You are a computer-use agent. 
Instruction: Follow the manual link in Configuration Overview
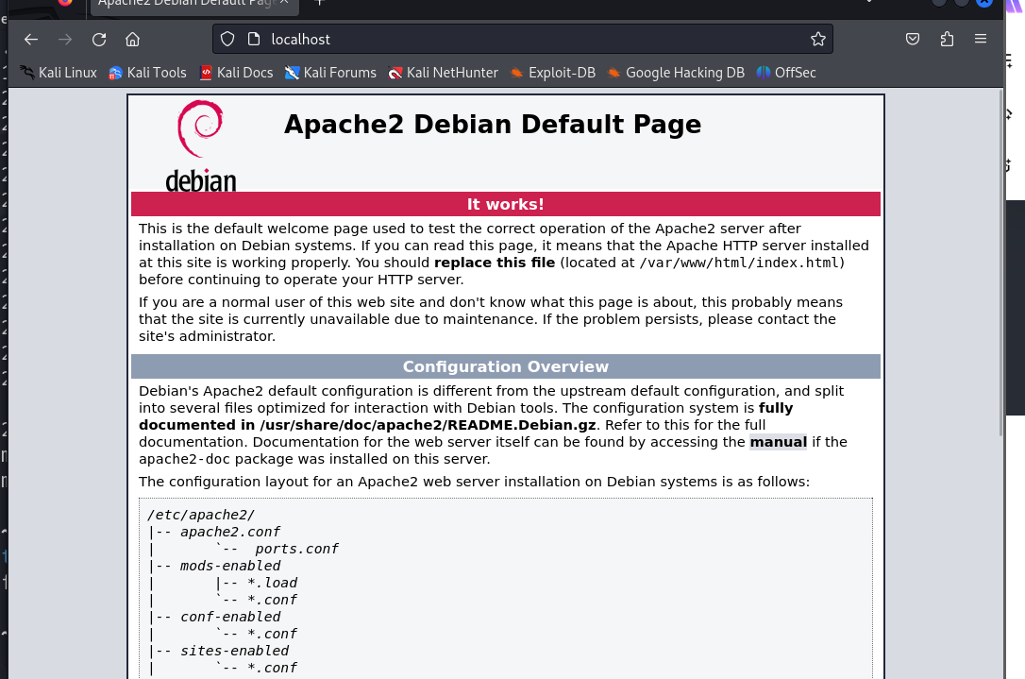(778, 442)
